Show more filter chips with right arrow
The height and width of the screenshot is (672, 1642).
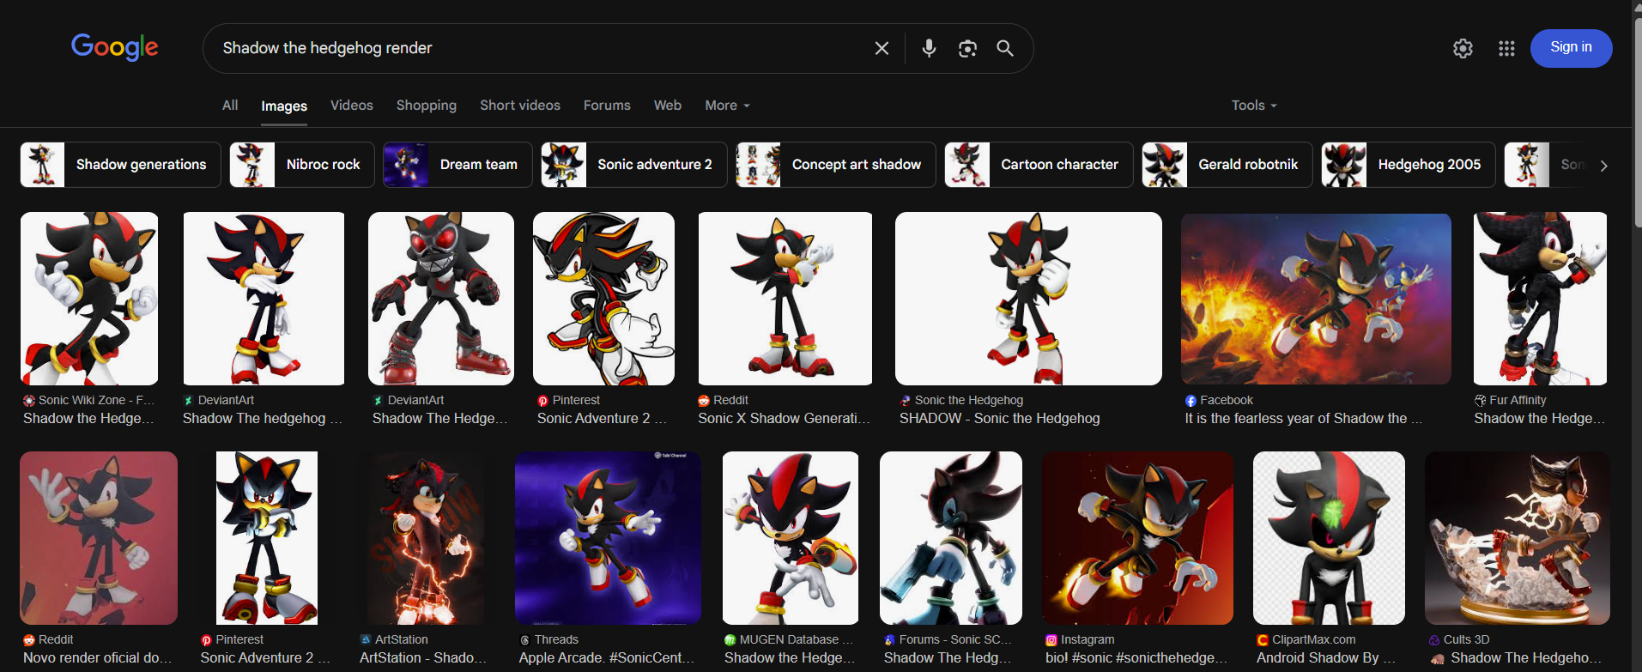(1603, 166)
